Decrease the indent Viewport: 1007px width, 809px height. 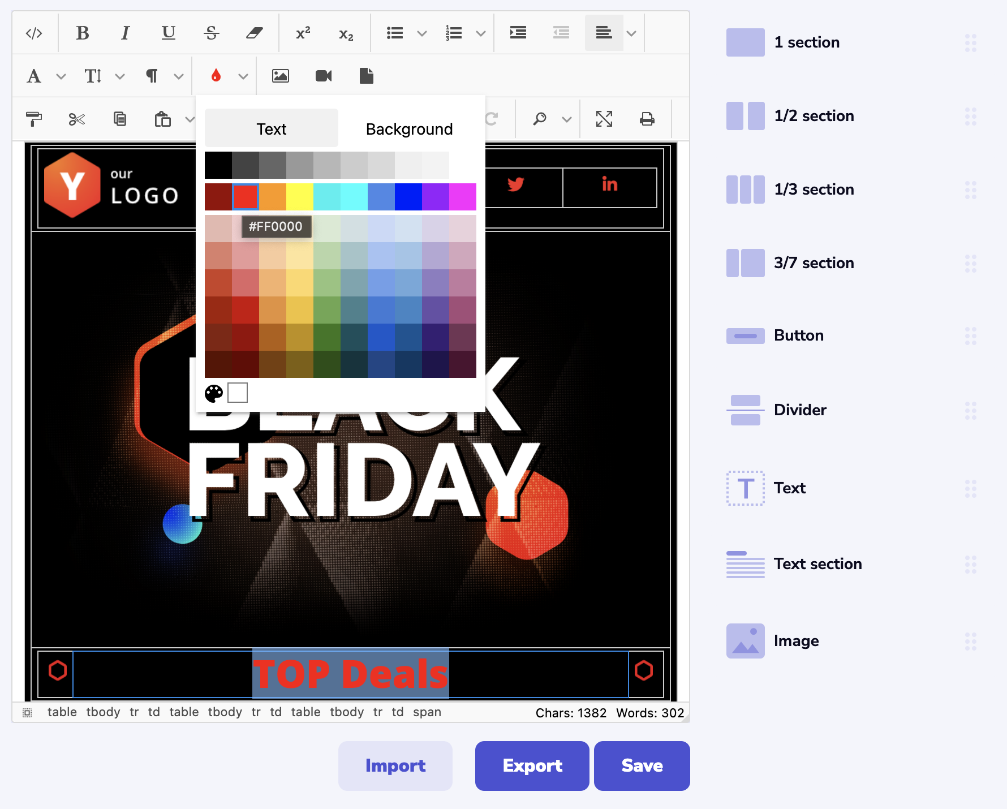tap(561, 33)
